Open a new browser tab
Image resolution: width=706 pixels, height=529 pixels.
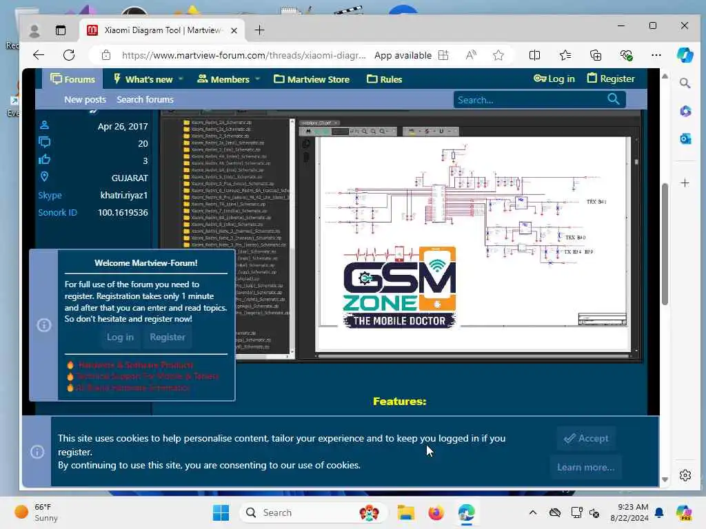tap(259, 30)
